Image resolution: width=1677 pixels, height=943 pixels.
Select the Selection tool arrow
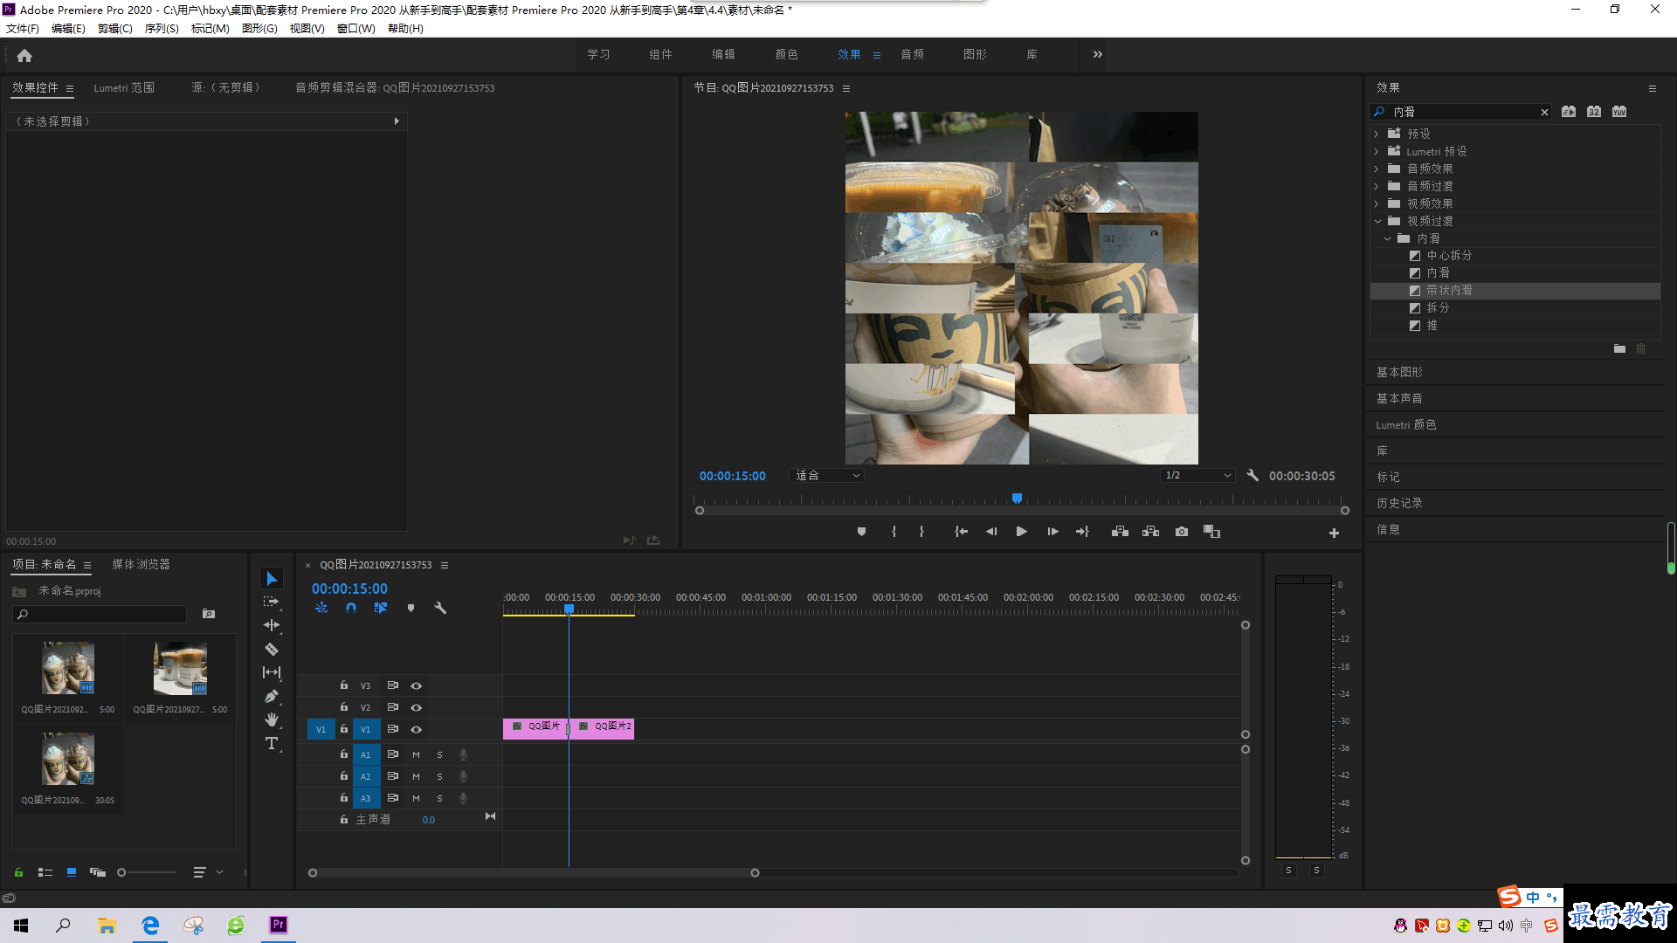click(272, 579)
